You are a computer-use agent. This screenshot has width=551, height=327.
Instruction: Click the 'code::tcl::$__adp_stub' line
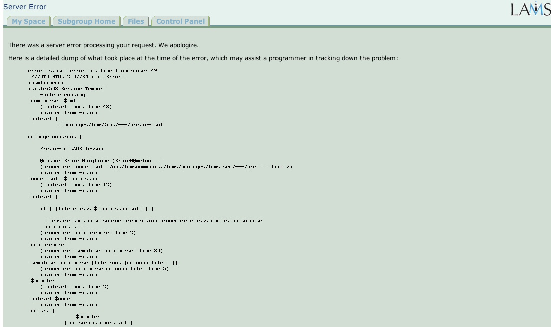coord(64,179)
